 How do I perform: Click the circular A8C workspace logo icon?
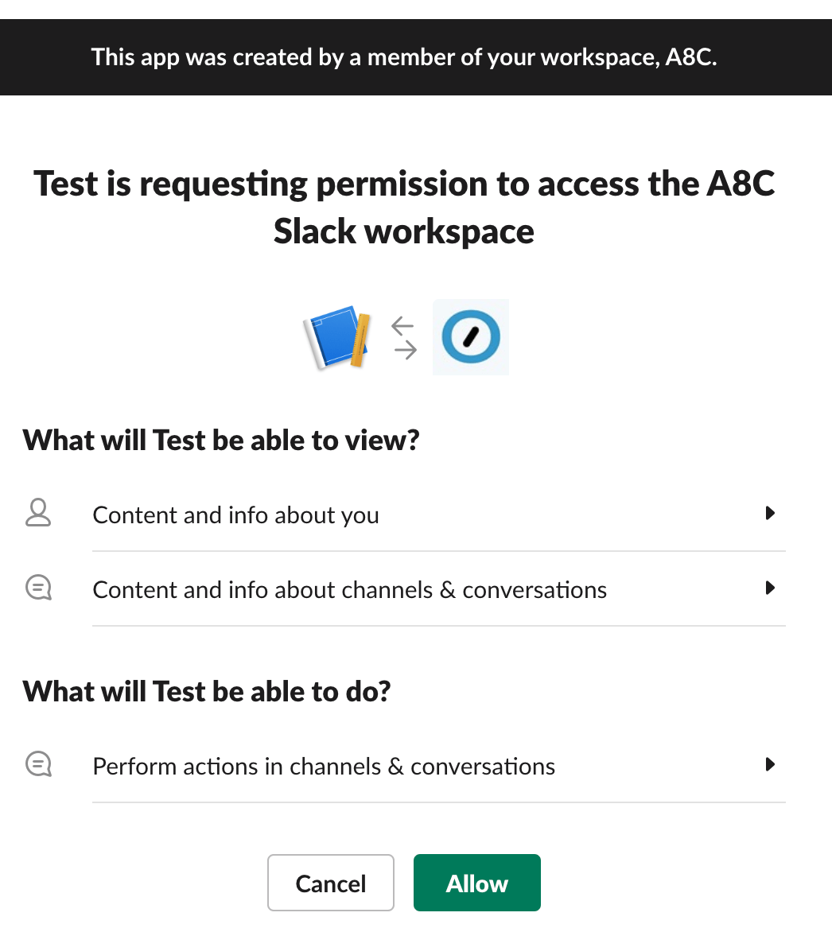(x=470, y=336)
